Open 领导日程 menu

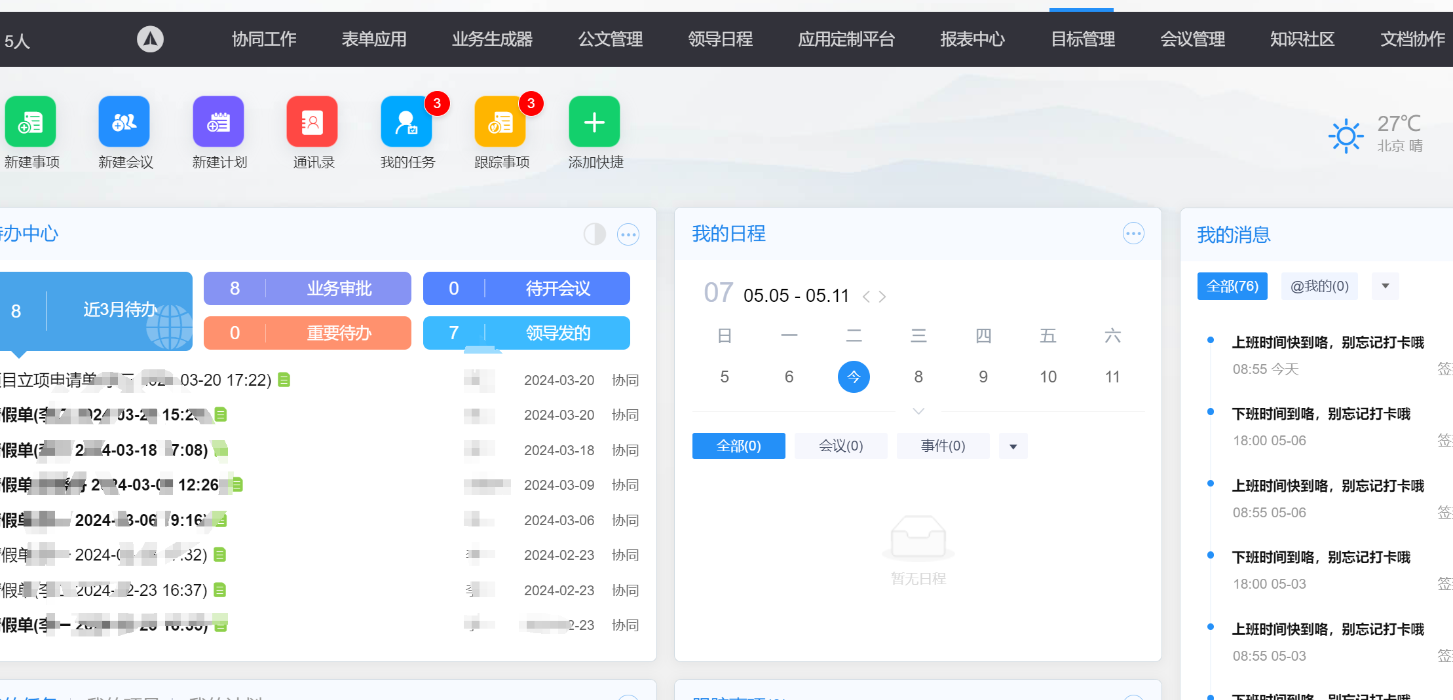click(x=720, y=39)
